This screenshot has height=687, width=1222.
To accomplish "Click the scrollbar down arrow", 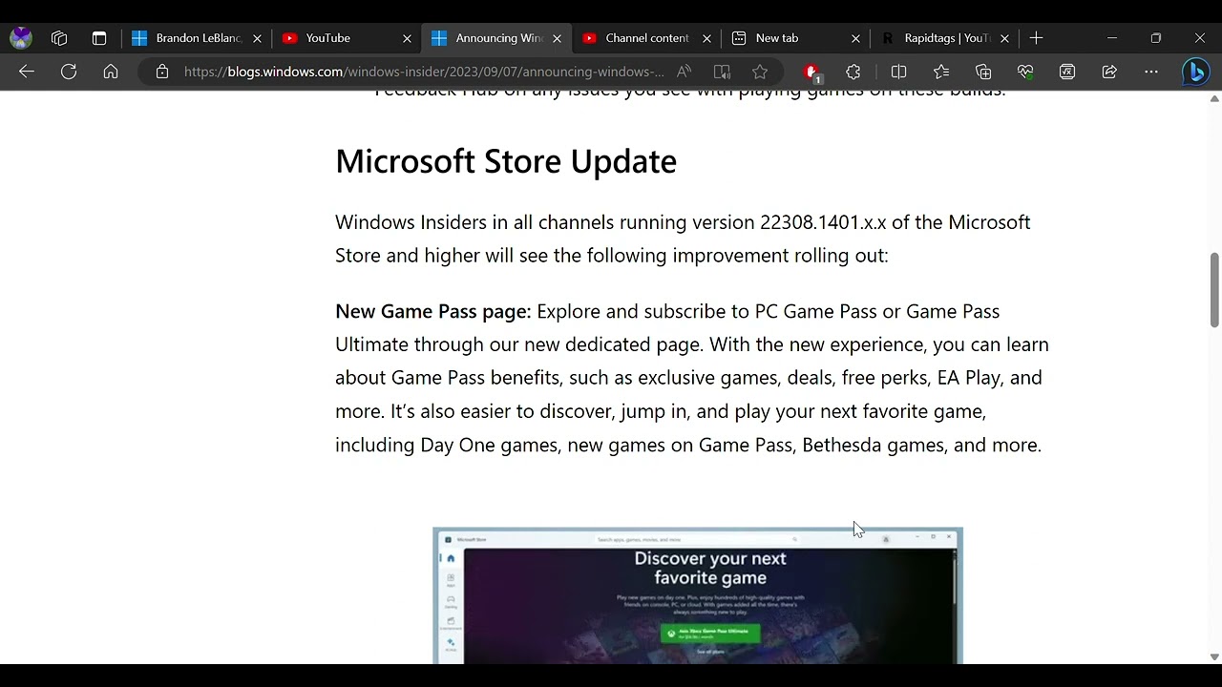I will (x=1214, y=656).
